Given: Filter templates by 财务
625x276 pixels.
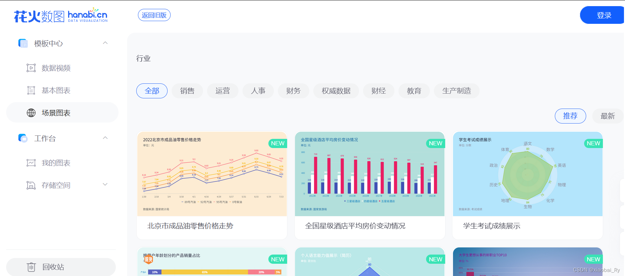Looking at the screenshot, I should click(x=294, y=91).
